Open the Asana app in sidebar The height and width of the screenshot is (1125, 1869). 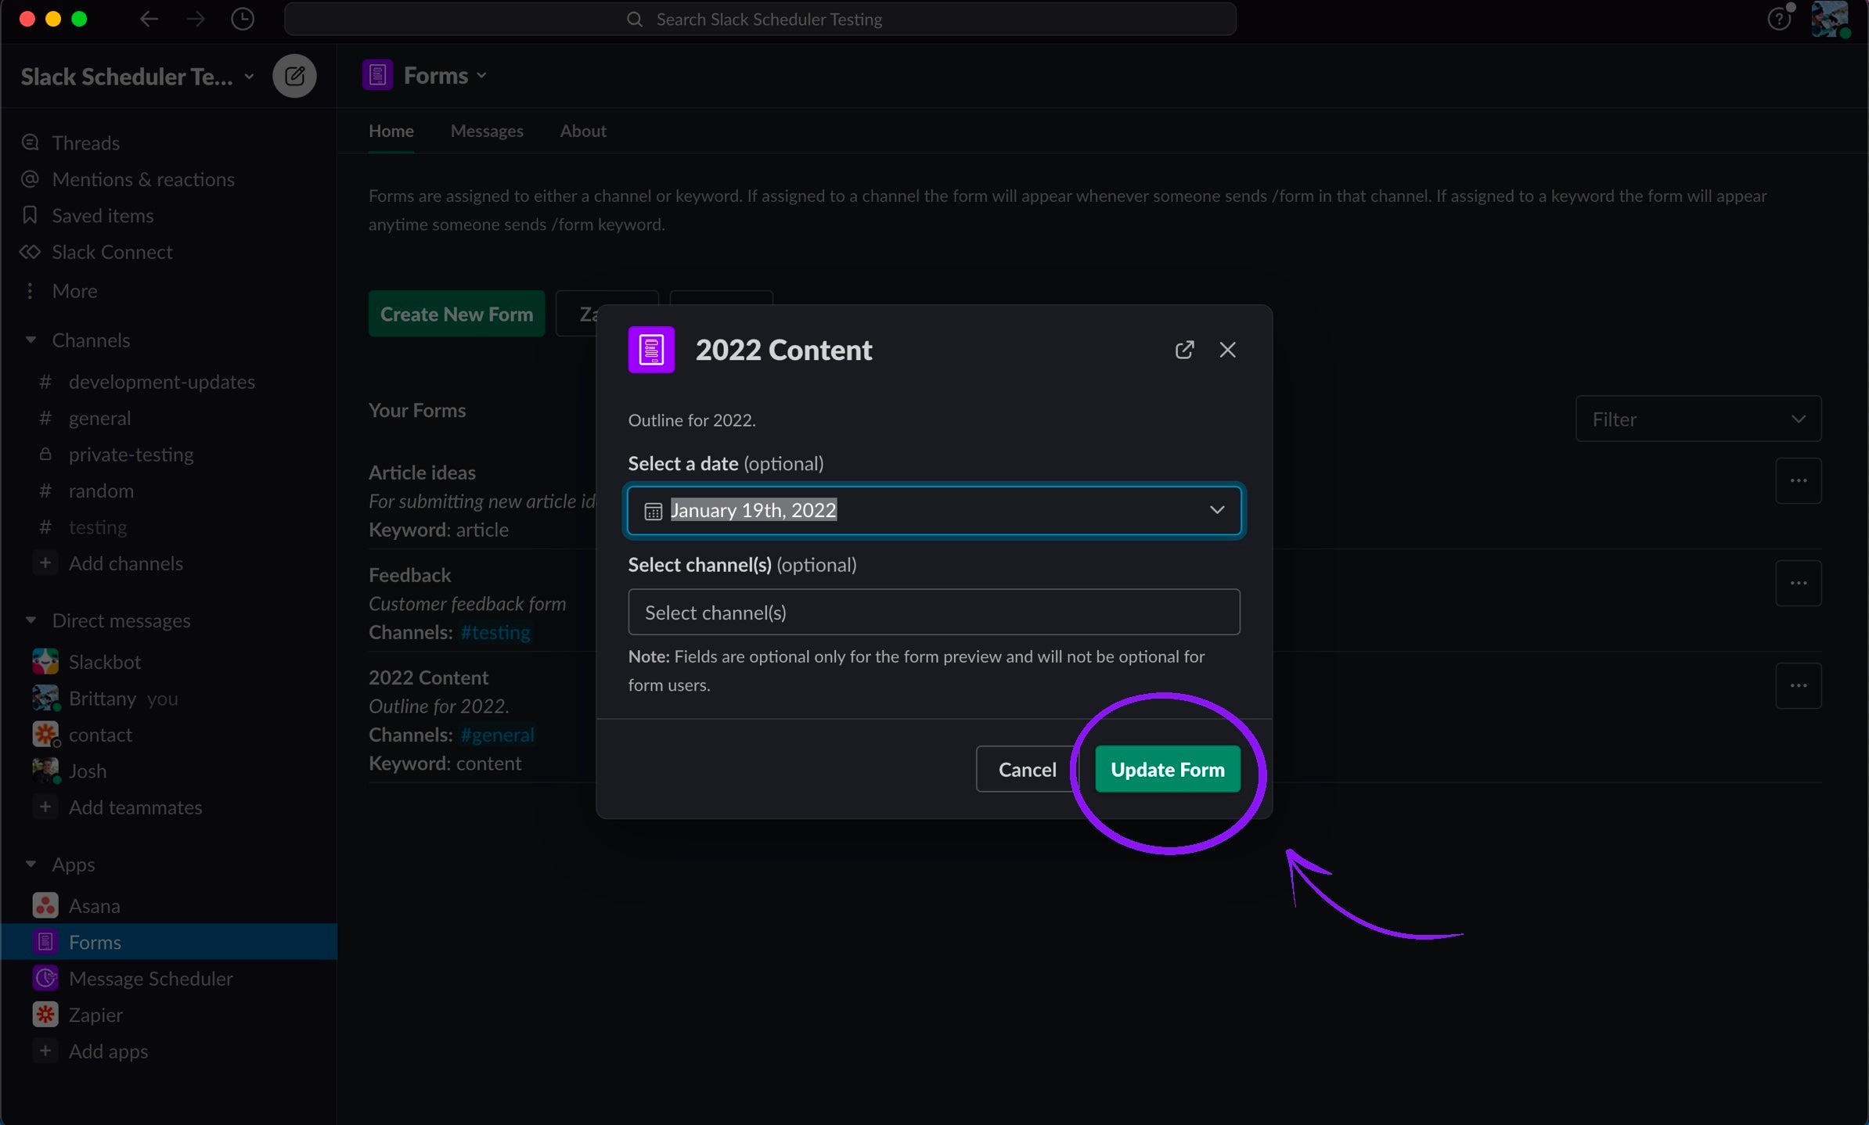click(94, 906)
